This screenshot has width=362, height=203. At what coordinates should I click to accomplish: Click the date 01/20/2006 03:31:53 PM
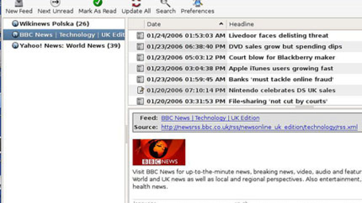[x=186, y=101]
